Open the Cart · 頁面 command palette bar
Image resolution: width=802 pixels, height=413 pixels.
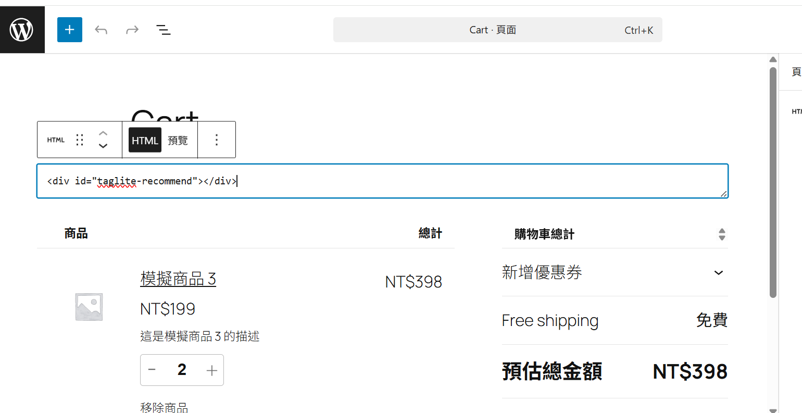[x=497, y=30]
